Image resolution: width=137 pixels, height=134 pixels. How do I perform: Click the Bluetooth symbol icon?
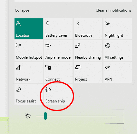78,24
